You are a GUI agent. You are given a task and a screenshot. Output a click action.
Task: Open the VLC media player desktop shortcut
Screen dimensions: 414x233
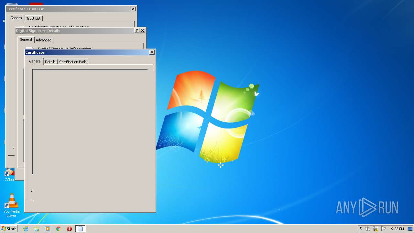(12, 205)
